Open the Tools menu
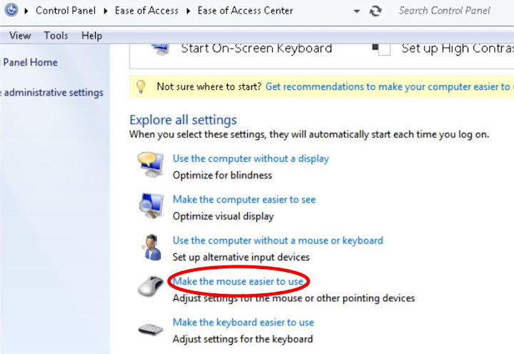Image resolution: width=514 pixels, height=354 pixels. point(56,36)
